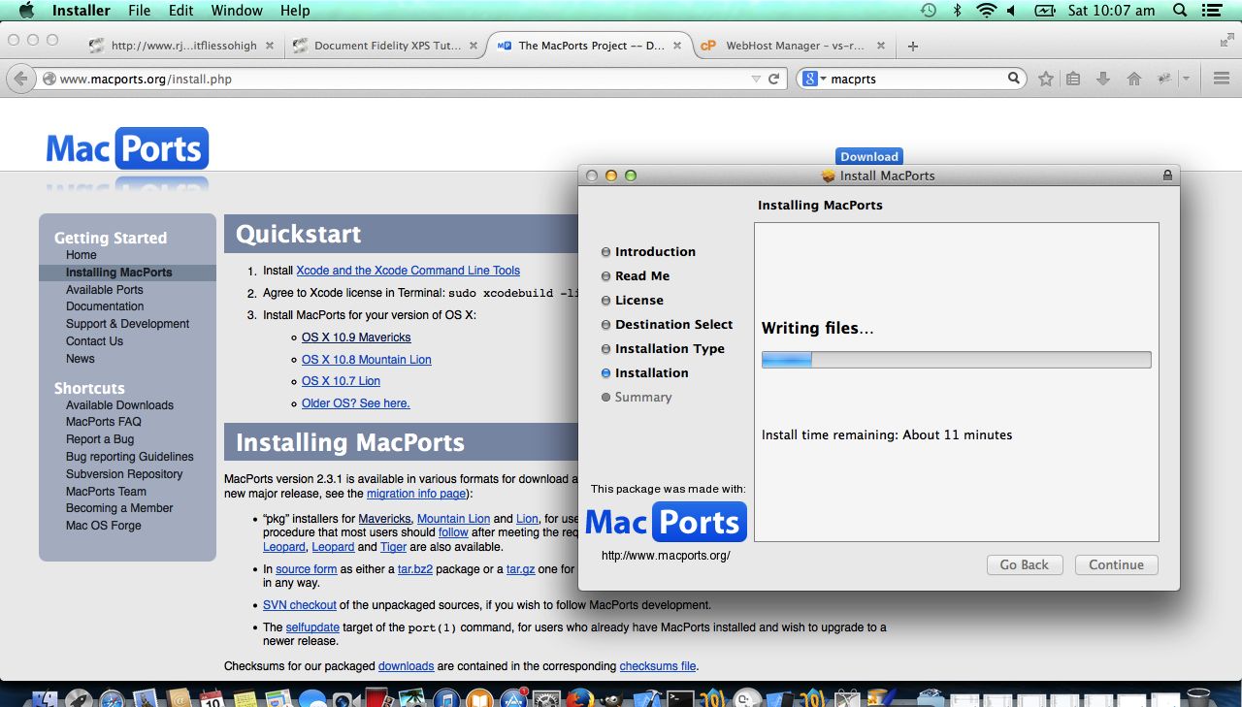1242x707 pixels.
Task: Open the search engine dropdown arrow
Action: [x=823, y=80]
